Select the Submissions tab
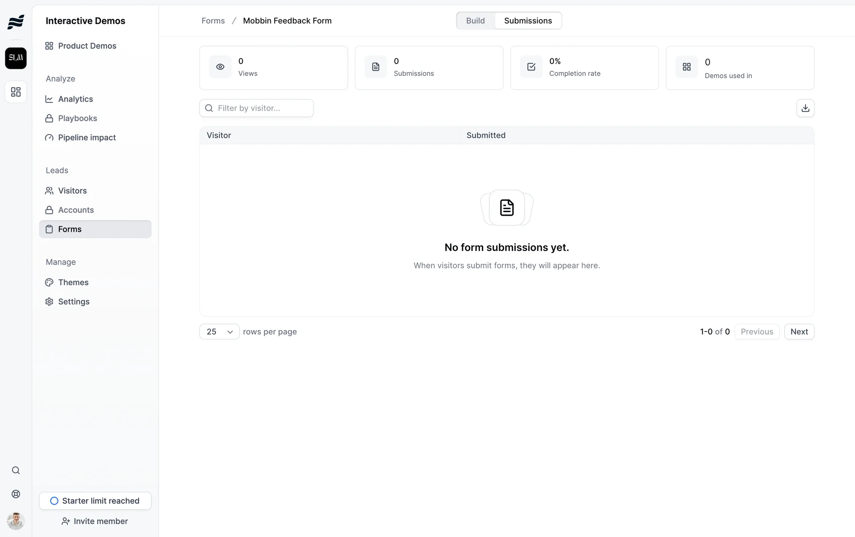This screenshot has width=855, height=537. [x=528, y=20]
